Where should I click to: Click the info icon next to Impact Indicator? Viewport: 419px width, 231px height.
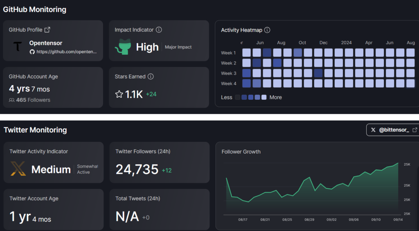tap(159, 30)
